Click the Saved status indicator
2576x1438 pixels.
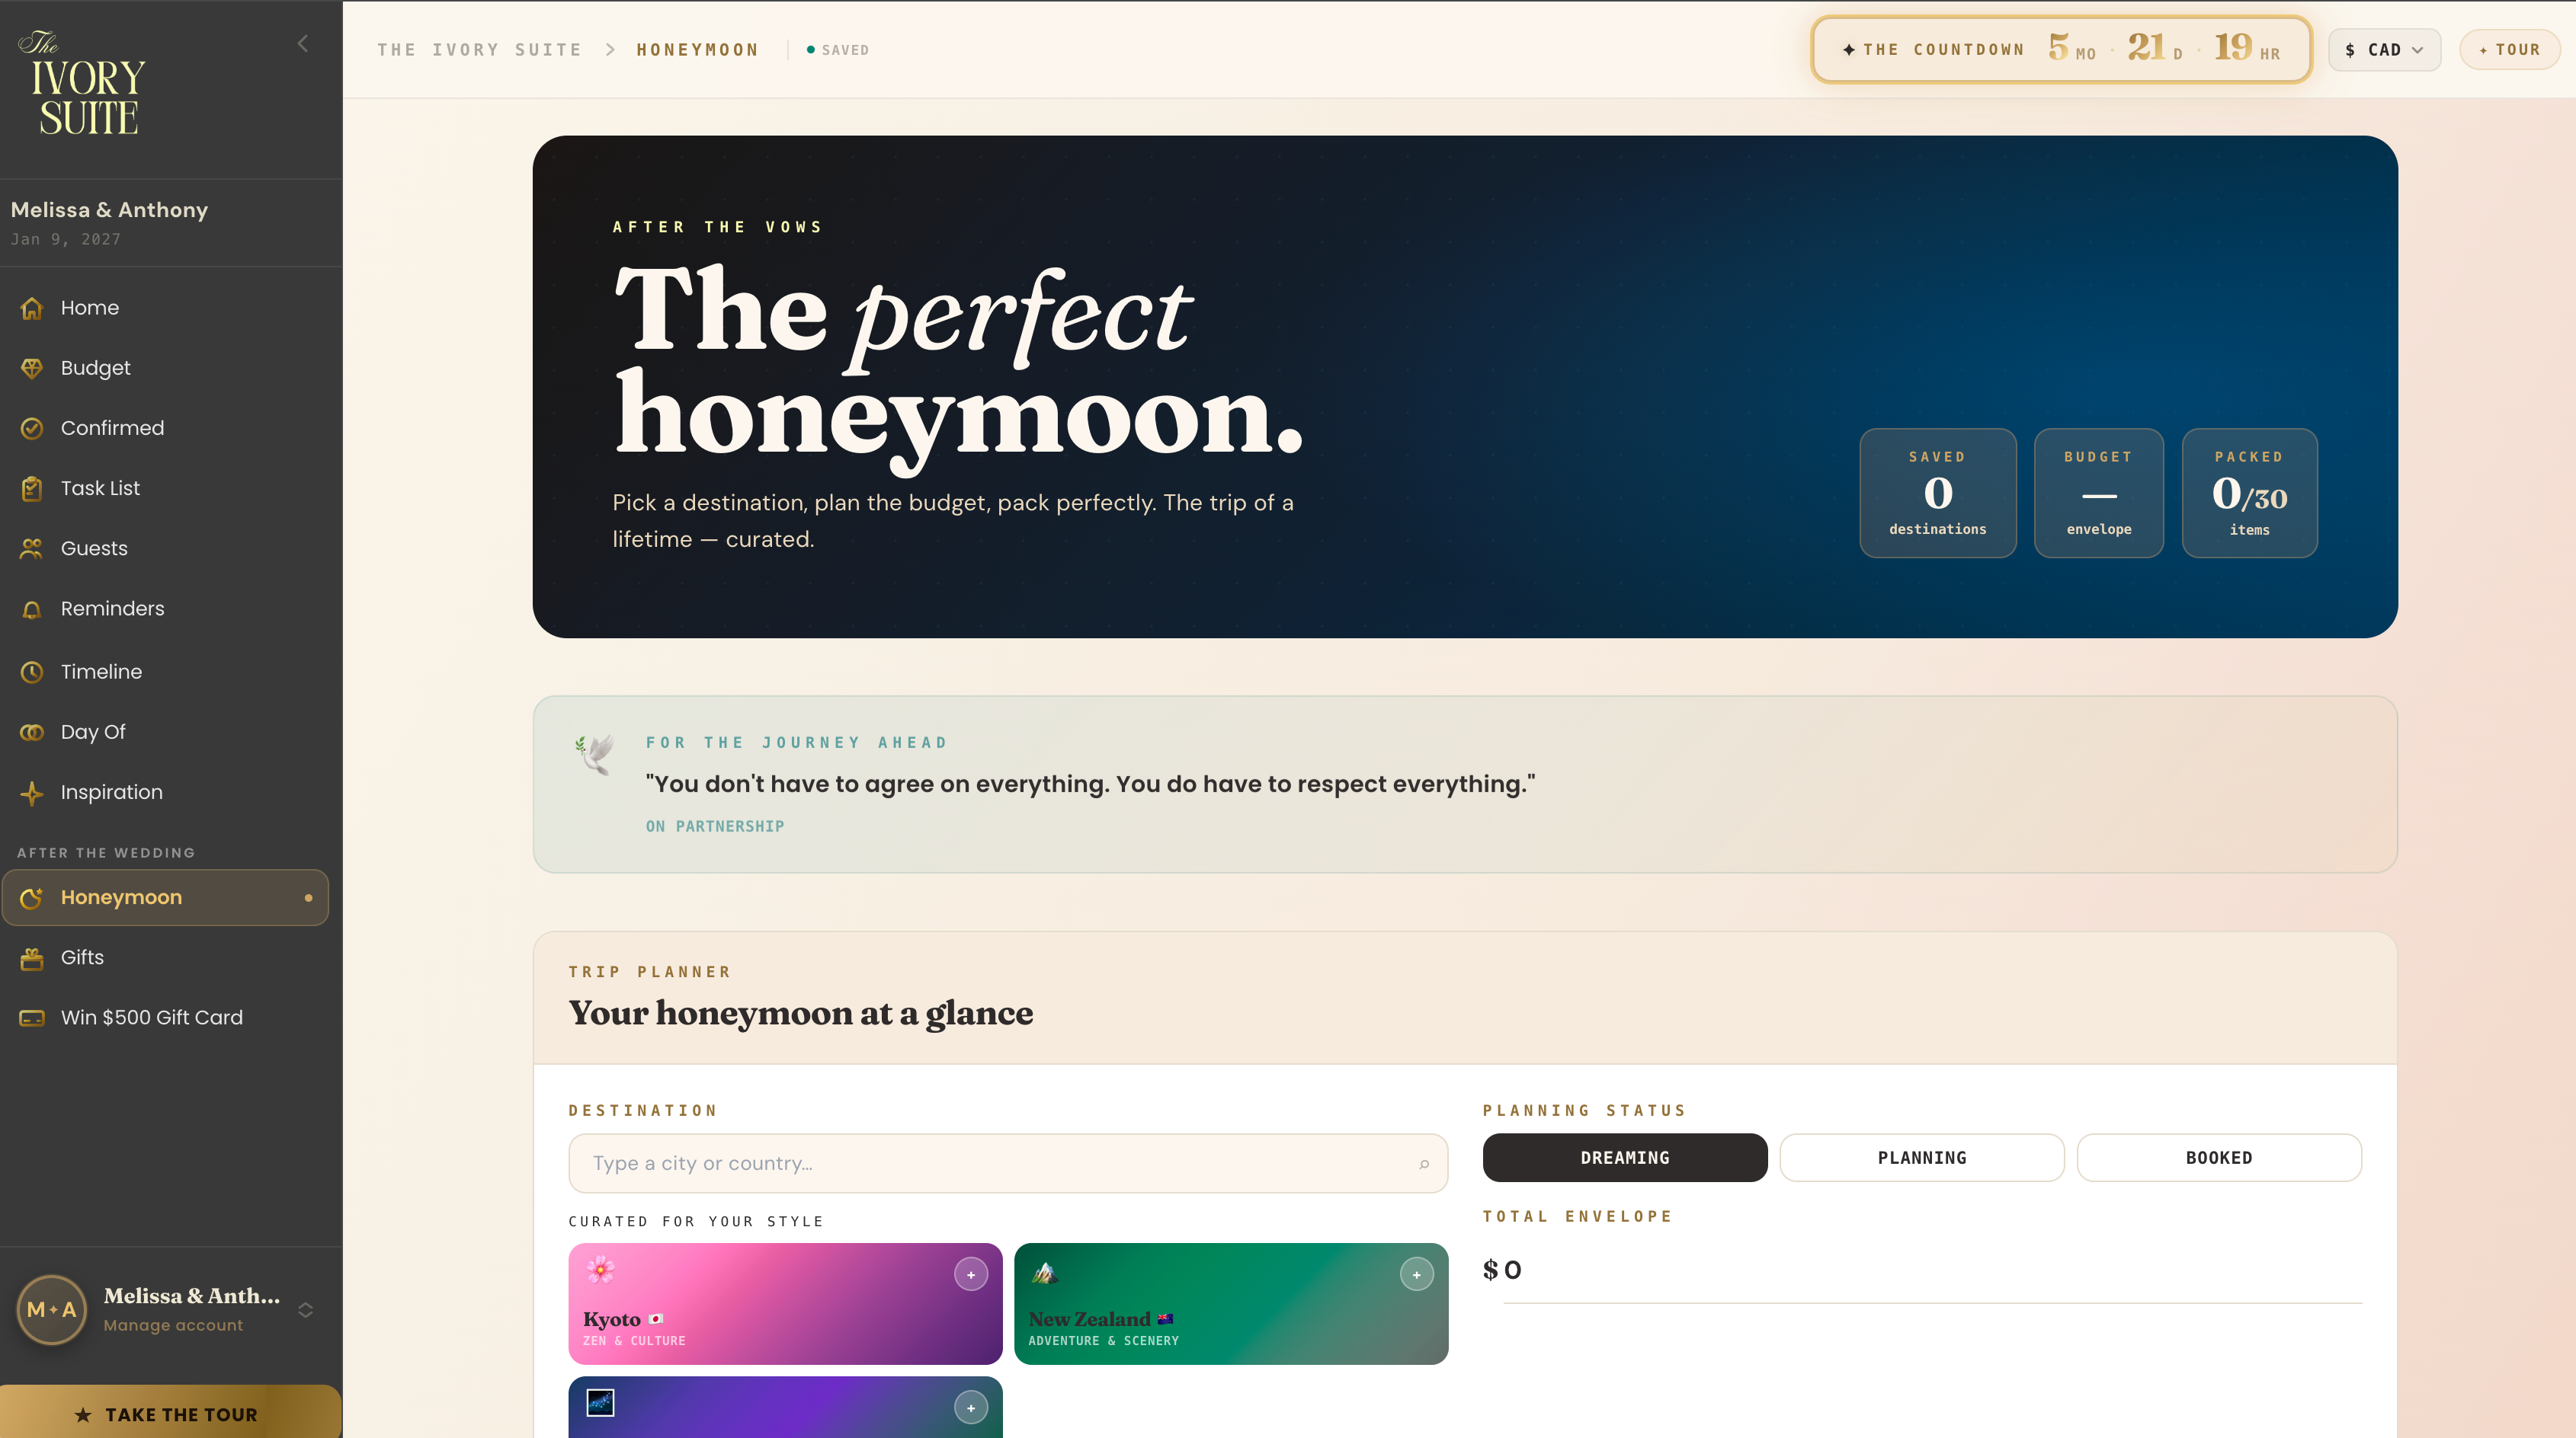[838, 50]
